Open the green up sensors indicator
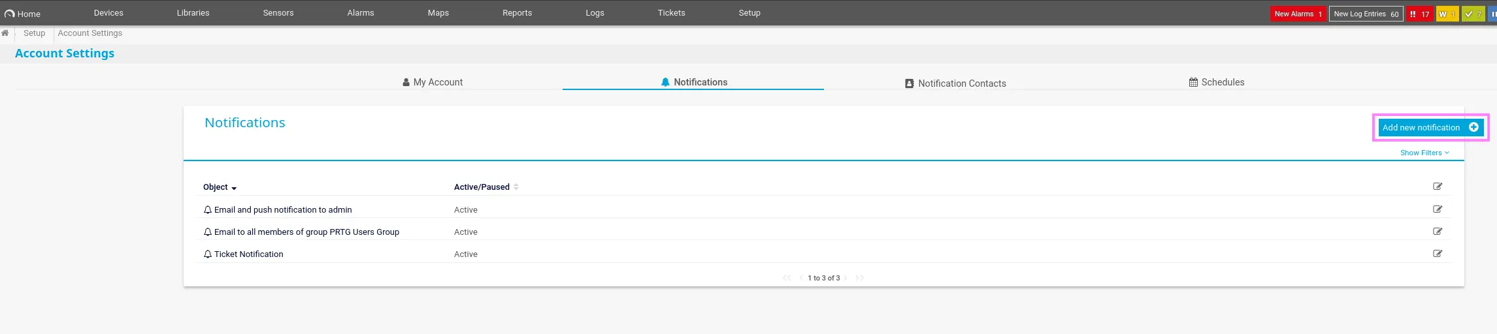The width and height of the screenshot is (1497, 334). click(x=1473, y=14)
